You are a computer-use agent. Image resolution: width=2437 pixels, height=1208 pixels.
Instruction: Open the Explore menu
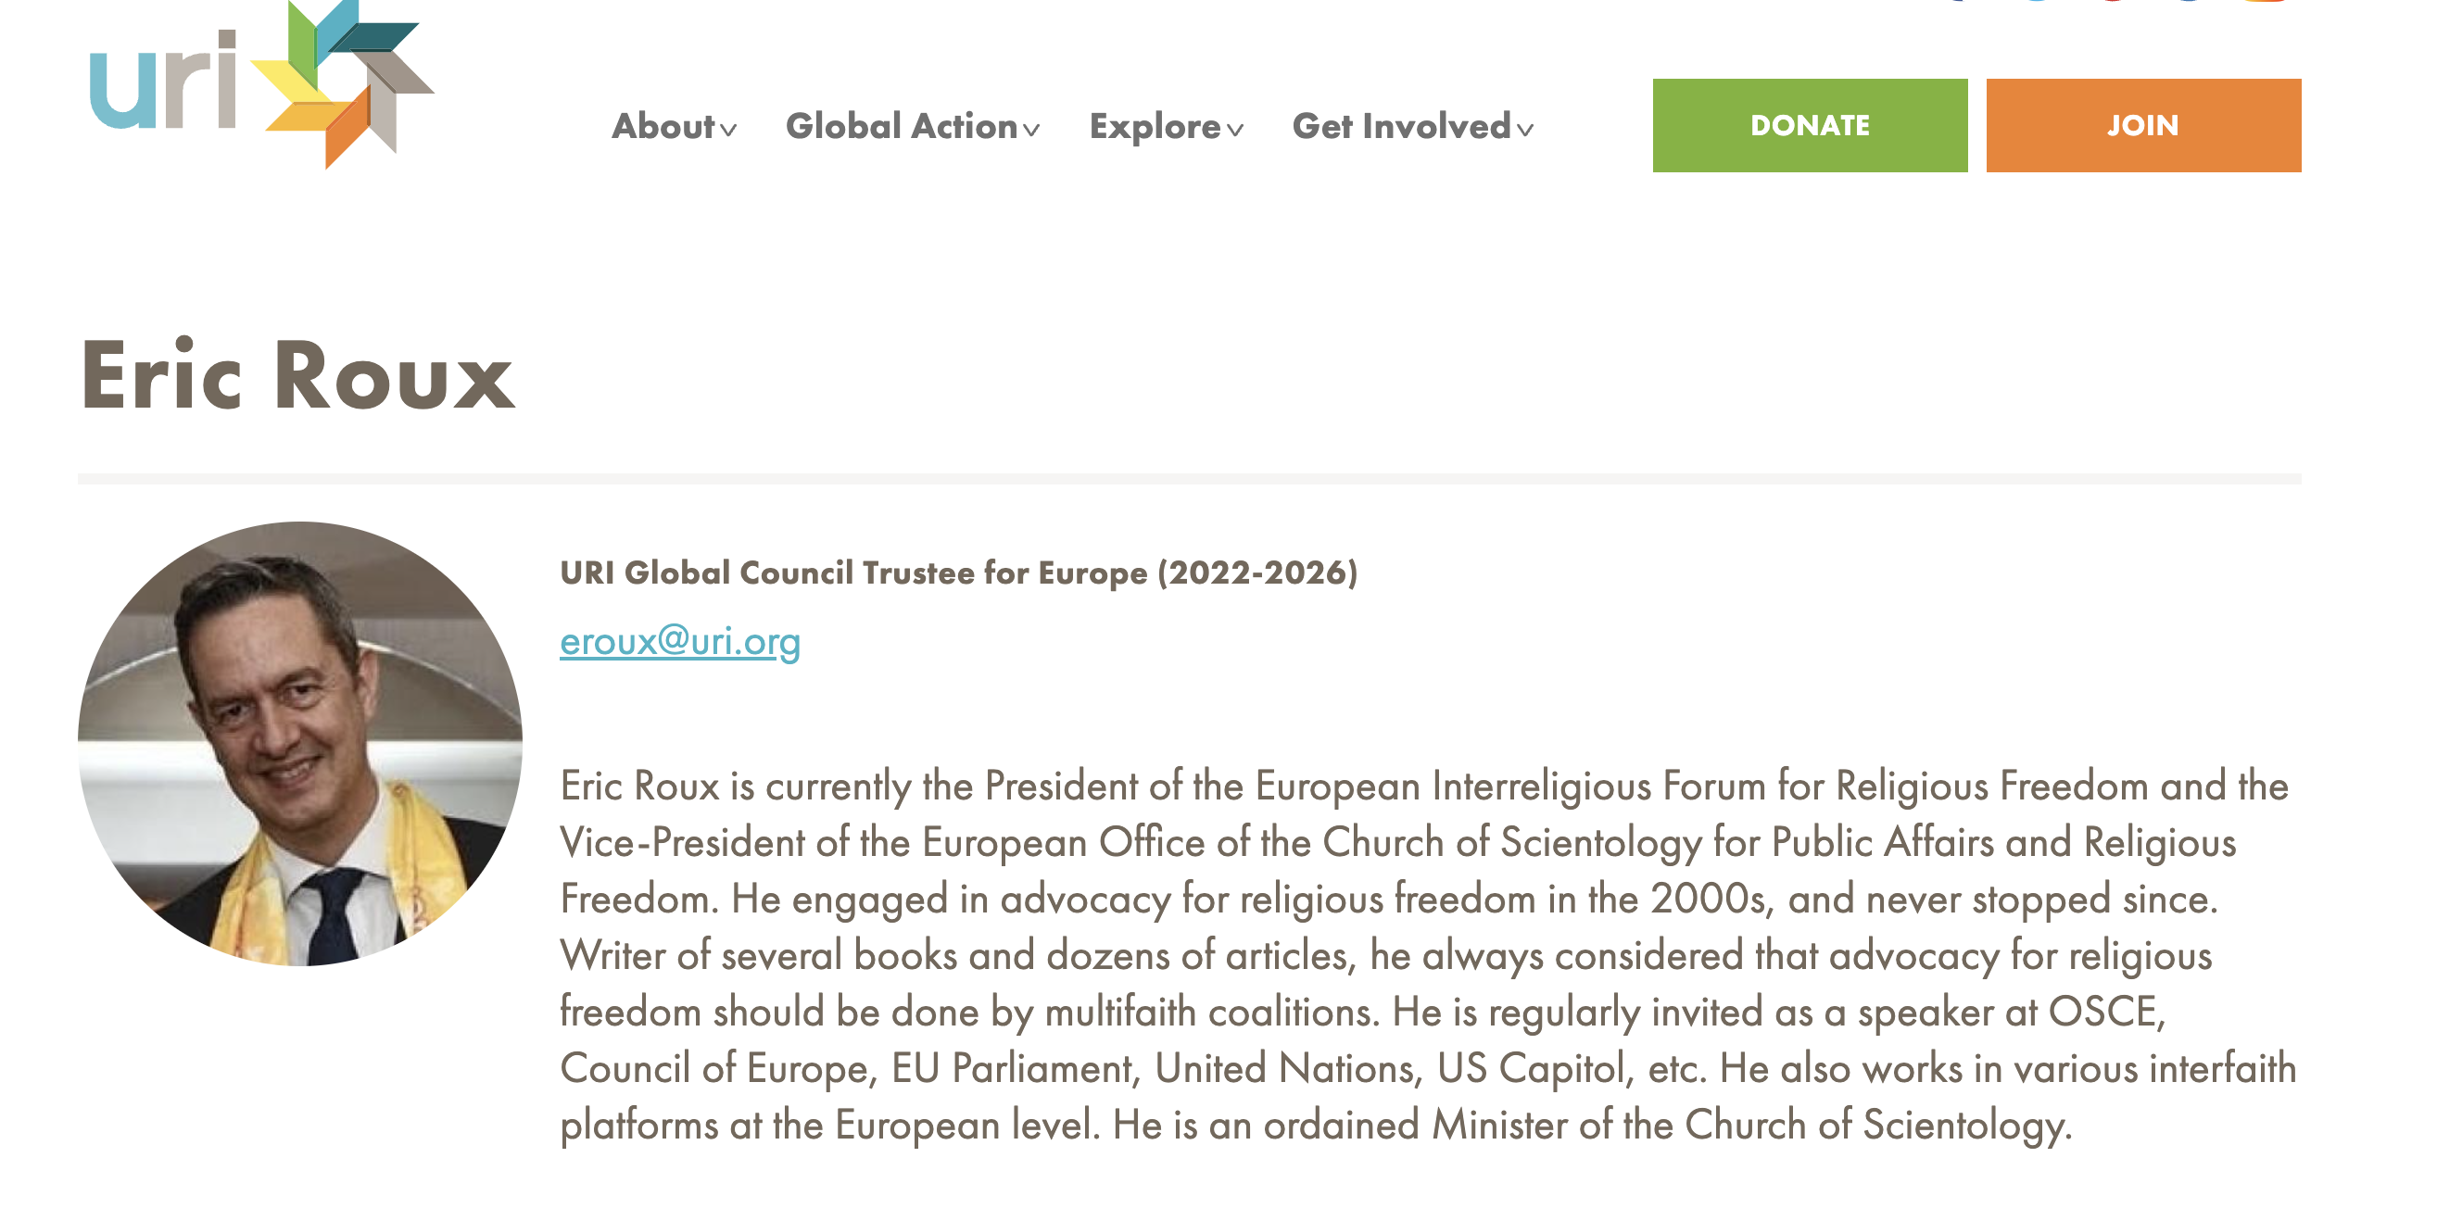[1155, 127]
